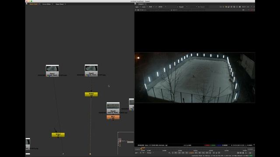Open the A input Read2 dropdown

[x=182, y=7]
